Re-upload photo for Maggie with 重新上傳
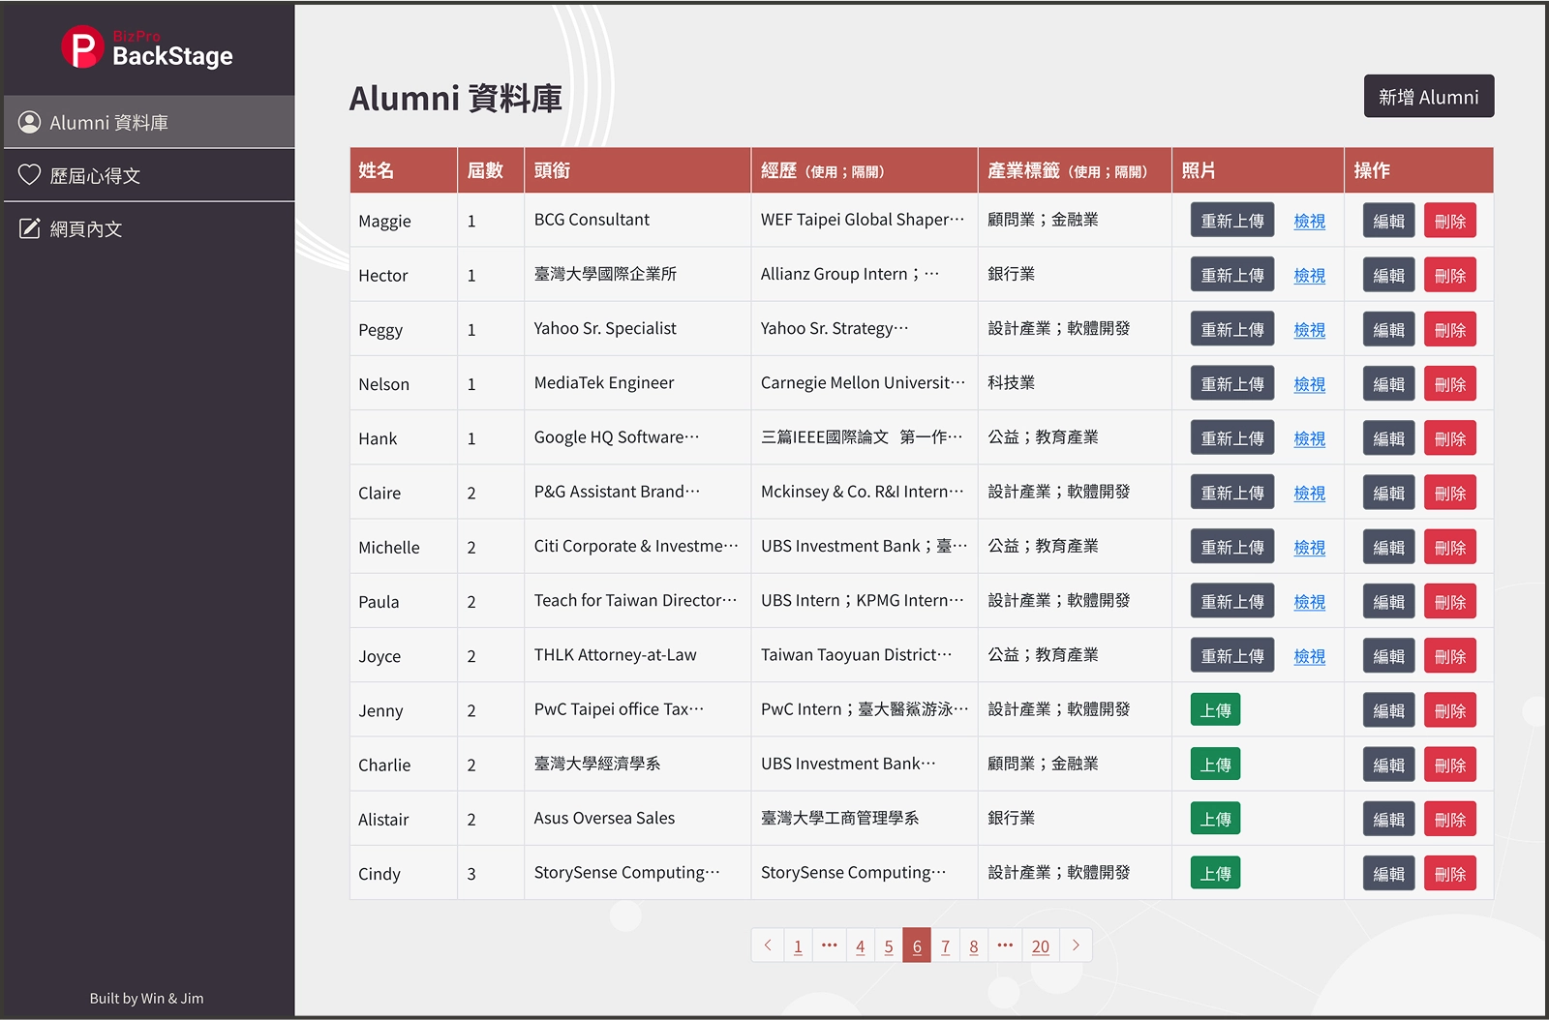The height and width of the screenshot is (1020, 1549). pos(1232,221)
